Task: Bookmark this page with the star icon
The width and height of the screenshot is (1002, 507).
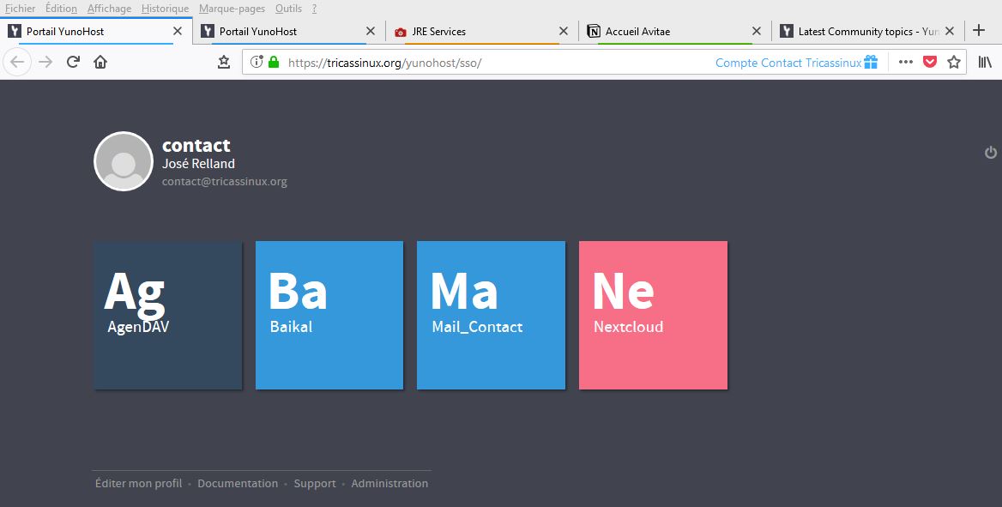Action: pyautogui.click(x=954, y=62)
